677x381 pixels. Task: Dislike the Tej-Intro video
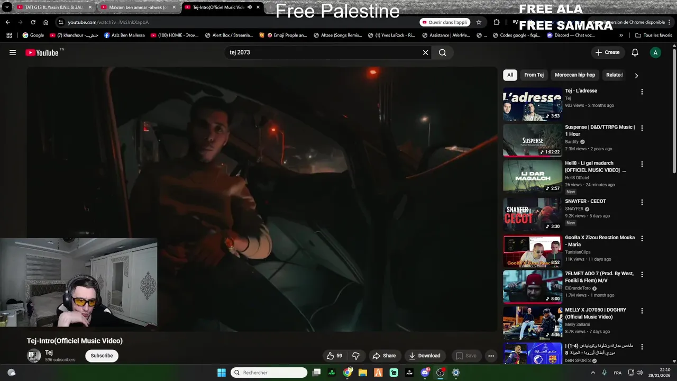[x=356, y=356]
